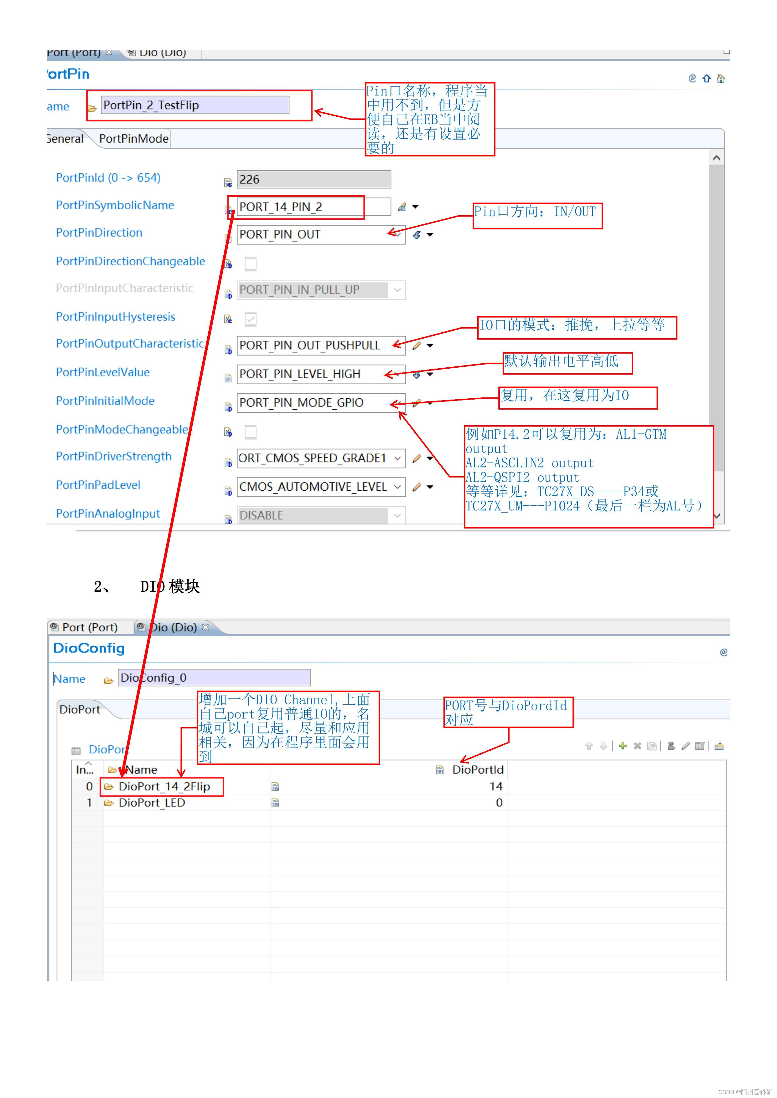Viewport: 777px width, 1098px height.
Task: Click the person-with-plus icon in DioPort toolbar
Action: (671, 746)
